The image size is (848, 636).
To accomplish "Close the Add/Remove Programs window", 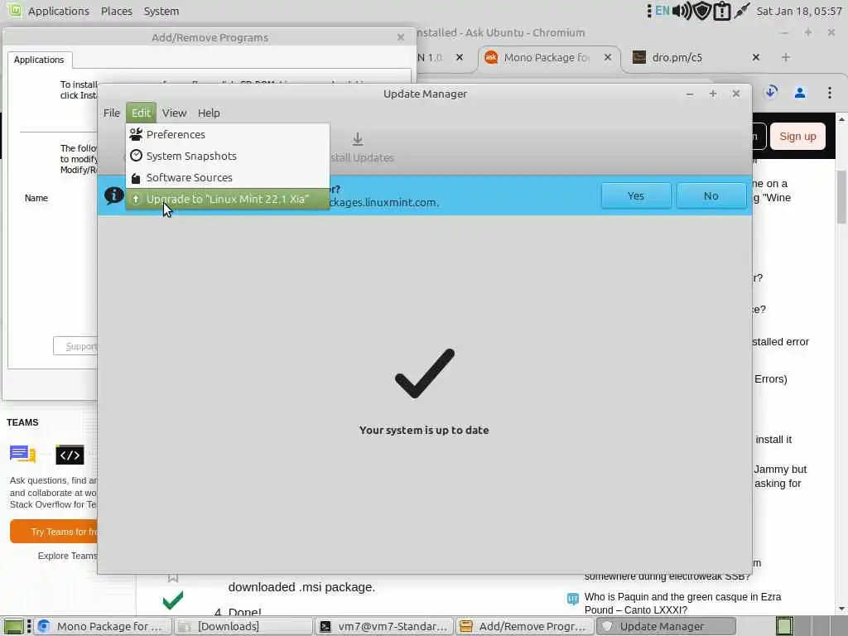I will (x=401, y=37).
